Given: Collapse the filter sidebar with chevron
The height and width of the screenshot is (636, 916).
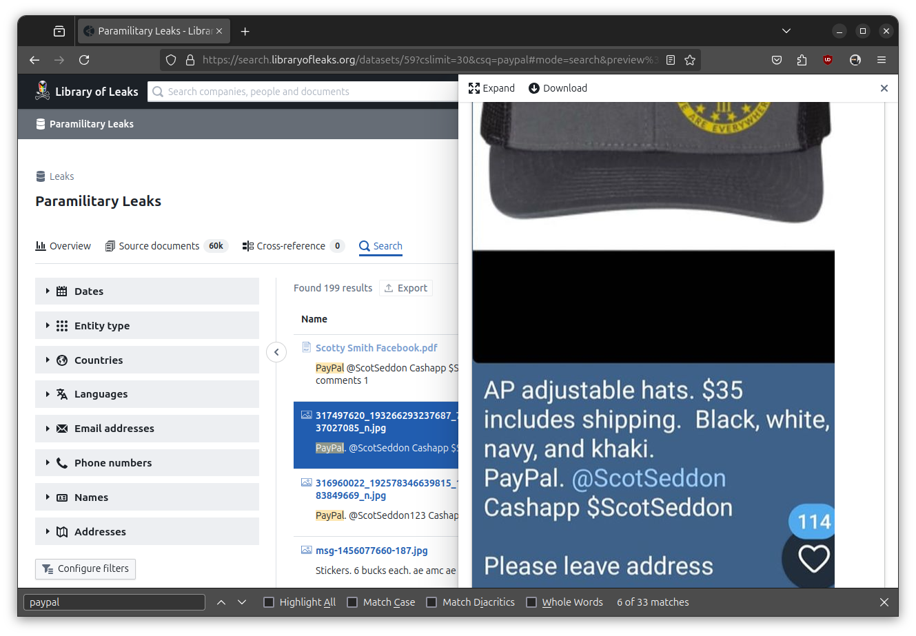Looking at the screenshot, I should coord(276,352).
